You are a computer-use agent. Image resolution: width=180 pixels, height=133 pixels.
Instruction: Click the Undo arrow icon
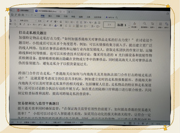pos(27,15)
